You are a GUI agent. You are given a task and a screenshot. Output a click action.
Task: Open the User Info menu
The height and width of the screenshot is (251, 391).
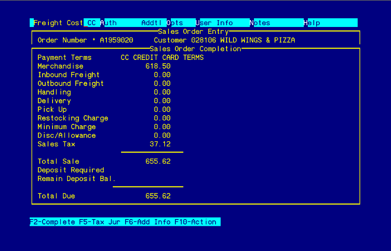[x=214, y=23]
